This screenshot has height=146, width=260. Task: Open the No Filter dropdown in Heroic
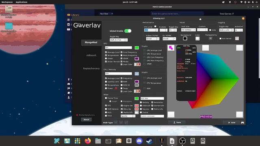[x=106, y=14]
